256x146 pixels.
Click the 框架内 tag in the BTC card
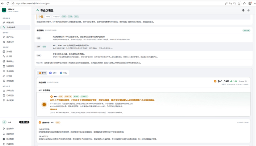(x=76, y=97)
